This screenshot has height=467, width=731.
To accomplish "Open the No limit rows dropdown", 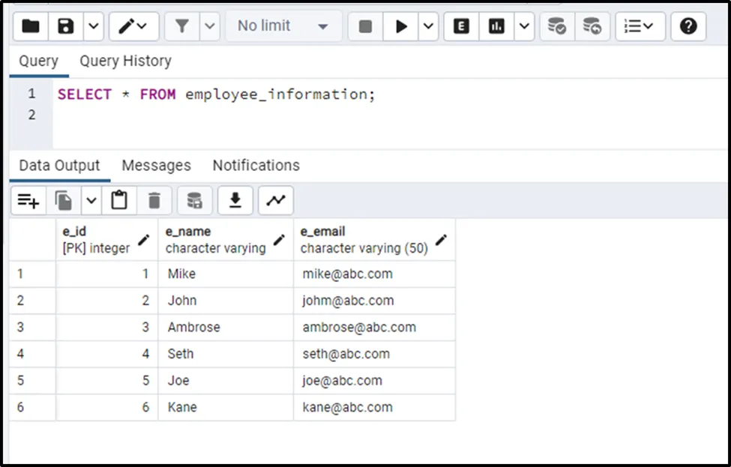I will pos(283,26).
